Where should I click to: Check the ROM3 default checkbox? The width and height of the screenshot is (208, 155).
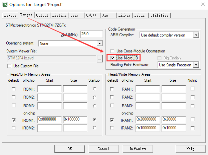coord(14,106)
